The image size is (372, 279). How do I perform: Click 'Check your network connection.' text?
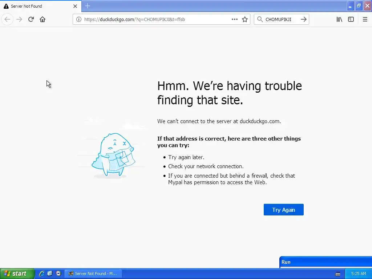[x=206, y=166]
